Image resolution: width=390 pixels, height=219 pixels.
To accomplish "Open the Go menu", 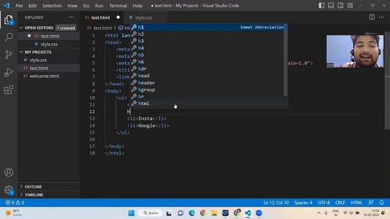I will [86, 5].
